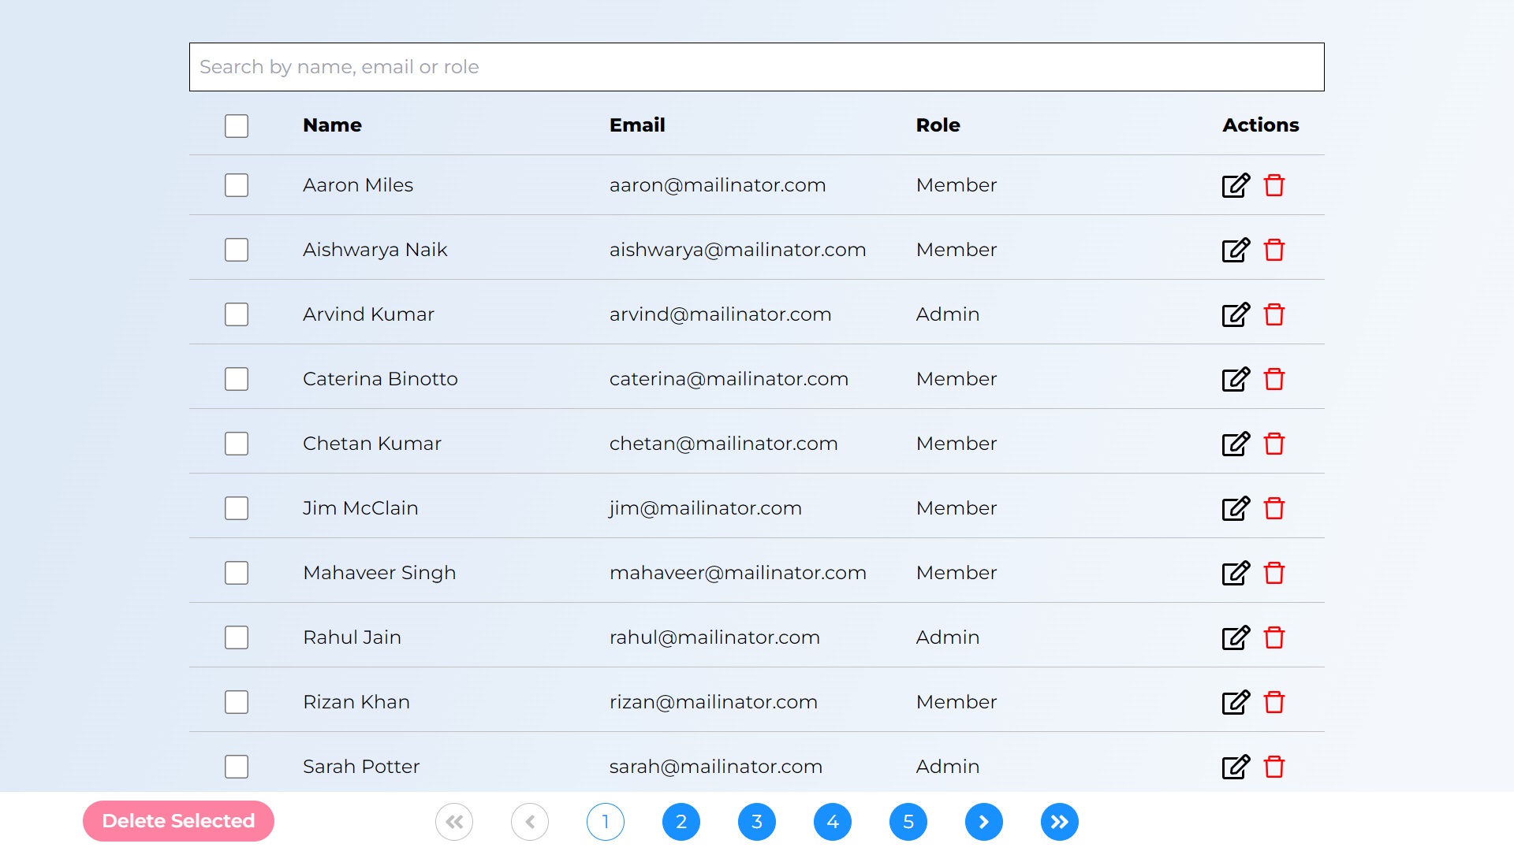Edit Arvind Kumar's entry

click(1235, 314)
